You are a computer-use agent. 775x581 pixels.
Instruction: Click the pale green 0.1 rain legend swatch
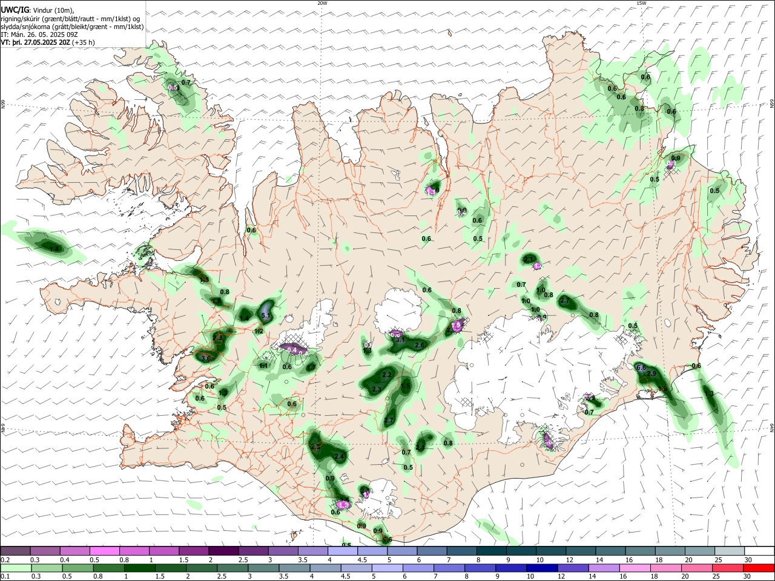(x=16, y=568)
